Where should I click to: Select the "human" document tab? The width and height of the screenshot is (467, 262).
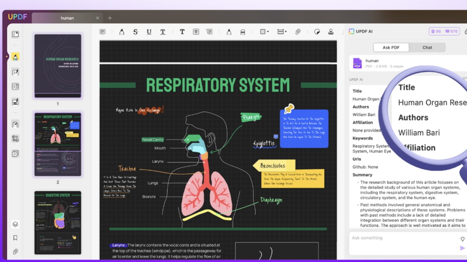pos(67,18)
